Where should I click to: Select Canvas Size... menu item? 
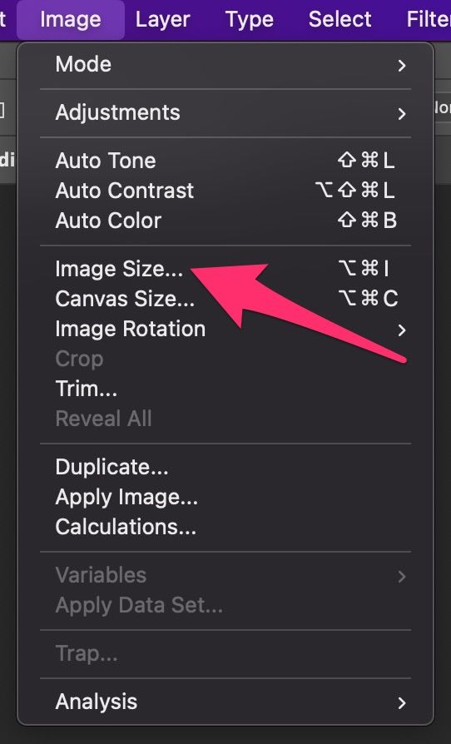[226, 299]
